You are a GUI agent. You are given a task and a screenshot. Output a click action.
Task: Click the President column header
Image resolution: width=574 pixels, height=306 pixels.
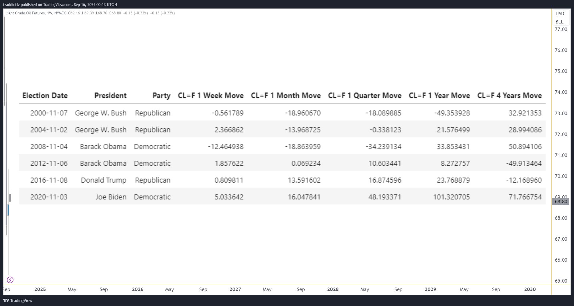coord(110,96)
